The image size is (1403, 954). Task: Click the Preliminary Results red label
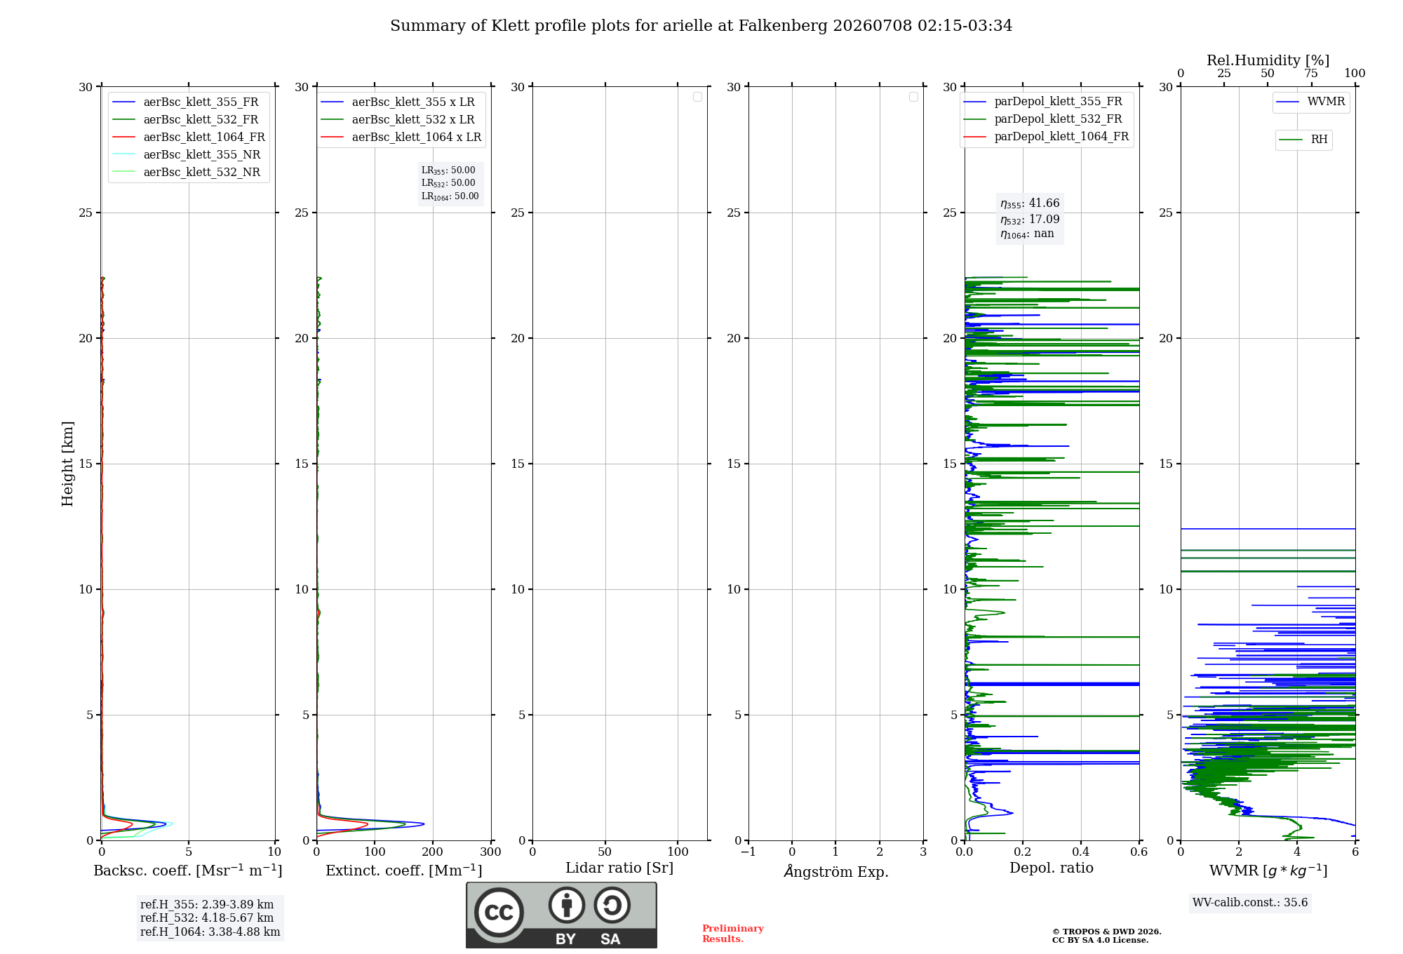[732, 934]
